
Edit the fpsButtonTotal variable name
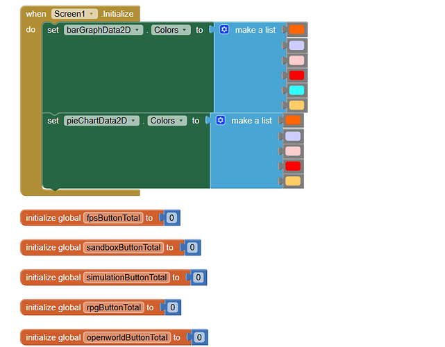coord(113,218)
